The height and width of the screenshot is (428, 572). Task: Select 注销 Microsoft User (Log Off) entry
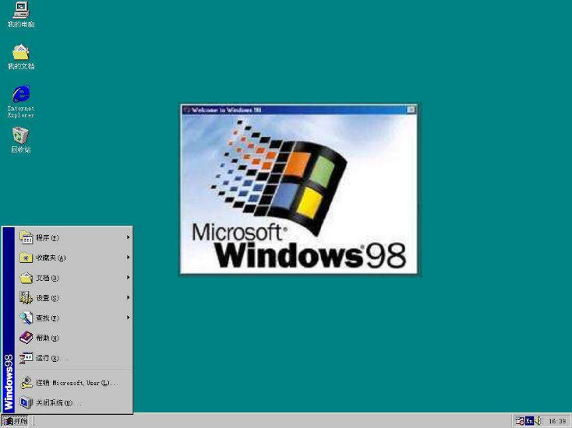click(x=73, y=383)
